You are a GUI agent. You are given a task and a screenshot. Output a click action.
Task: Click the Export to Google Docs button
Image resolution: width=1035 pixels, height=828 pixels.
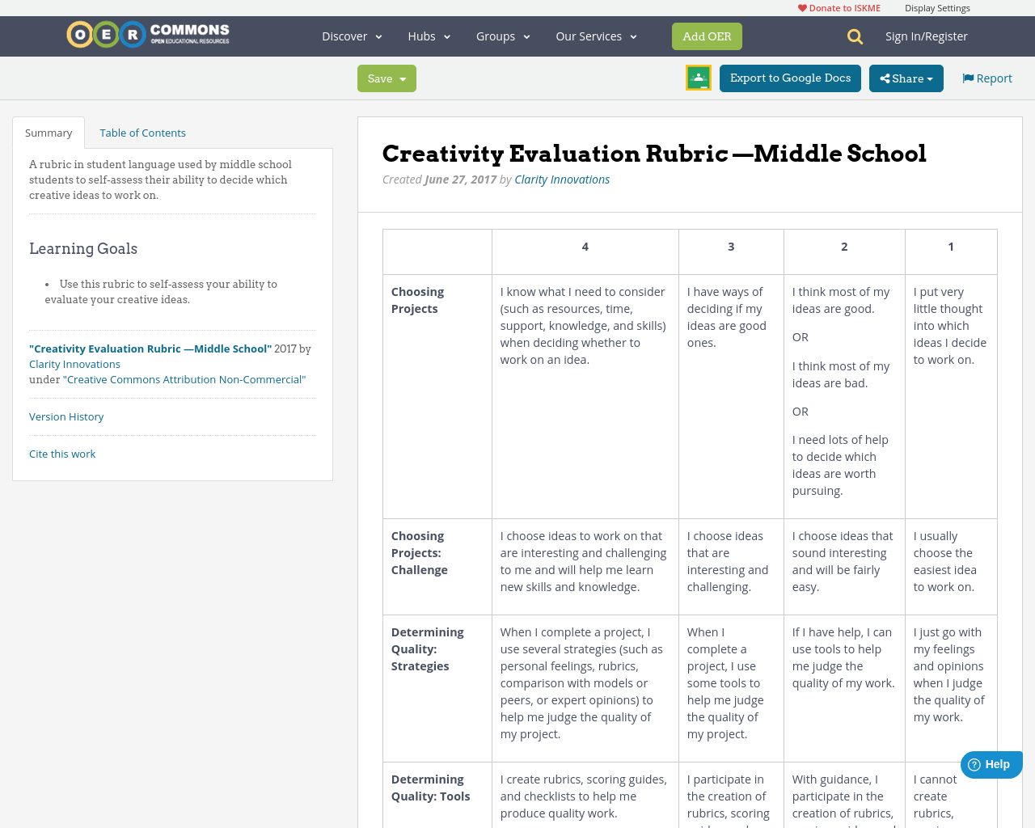790,78
